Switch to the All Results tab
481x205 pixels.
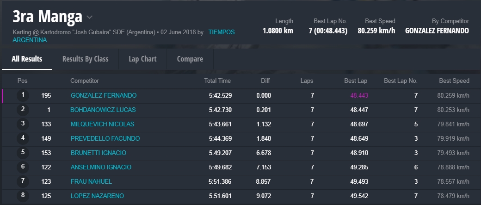click(27, 59)
